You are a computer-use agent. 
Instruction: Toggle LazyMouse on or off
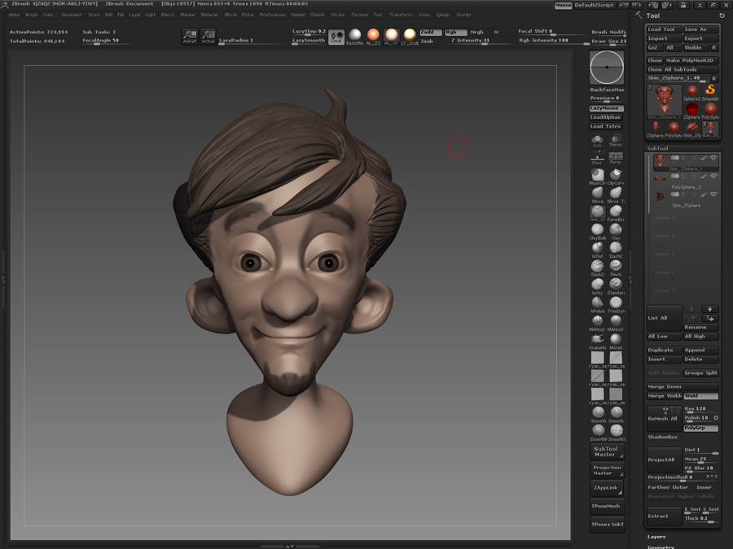click(606, 108)
